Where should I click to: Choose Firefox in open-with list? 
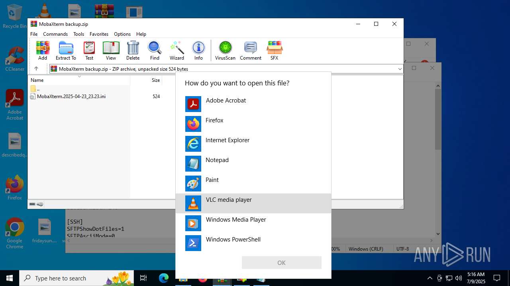253,124
